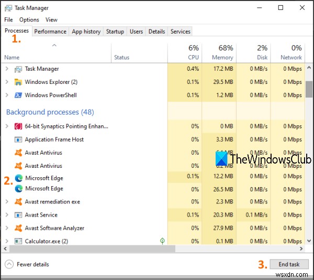
Task: Click the Application Frame Host icon
Action: coord(18,139)
